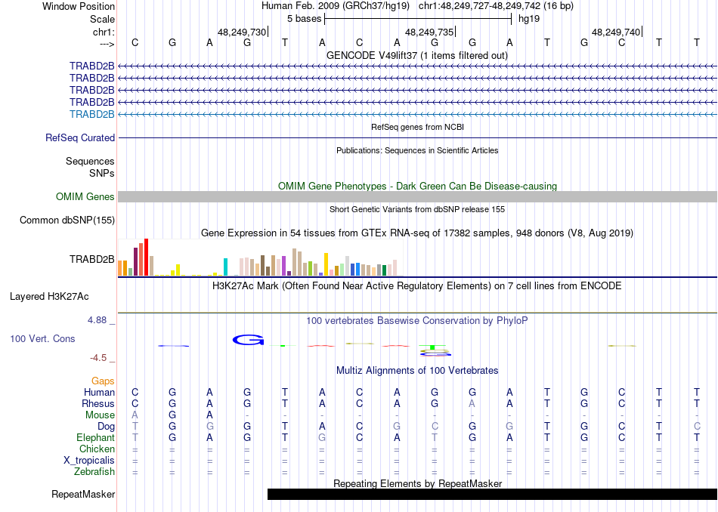Screen dimensions: 718x512
Task: Click coordinate label 48,249,740
Action: [x=616, y=32]
